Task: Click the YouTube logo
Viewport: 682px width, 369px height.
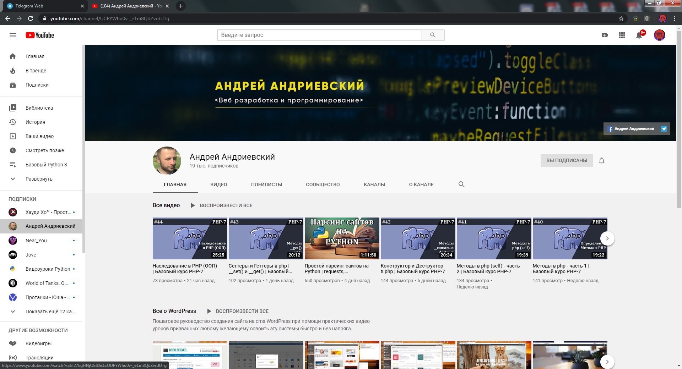Action: 40,35
